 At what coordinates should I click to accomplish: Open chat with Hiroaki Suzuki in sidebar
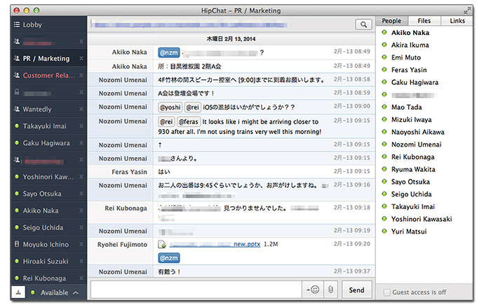pos(48,262)
